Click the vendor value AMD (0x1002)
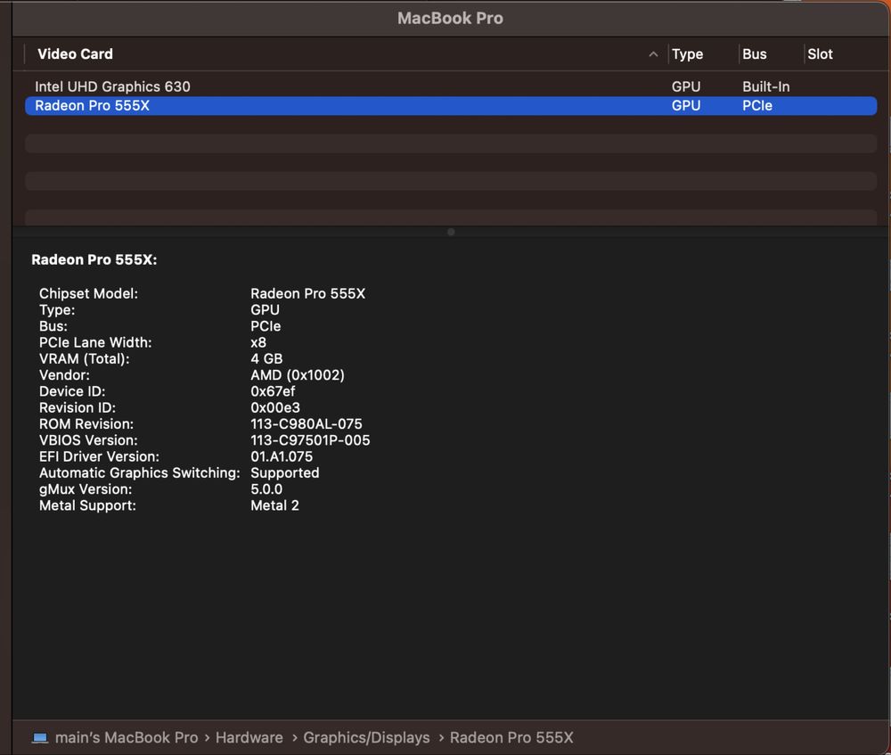Image resolution: width=891 pixels, height=755 pixels. [x=298, y=375]
